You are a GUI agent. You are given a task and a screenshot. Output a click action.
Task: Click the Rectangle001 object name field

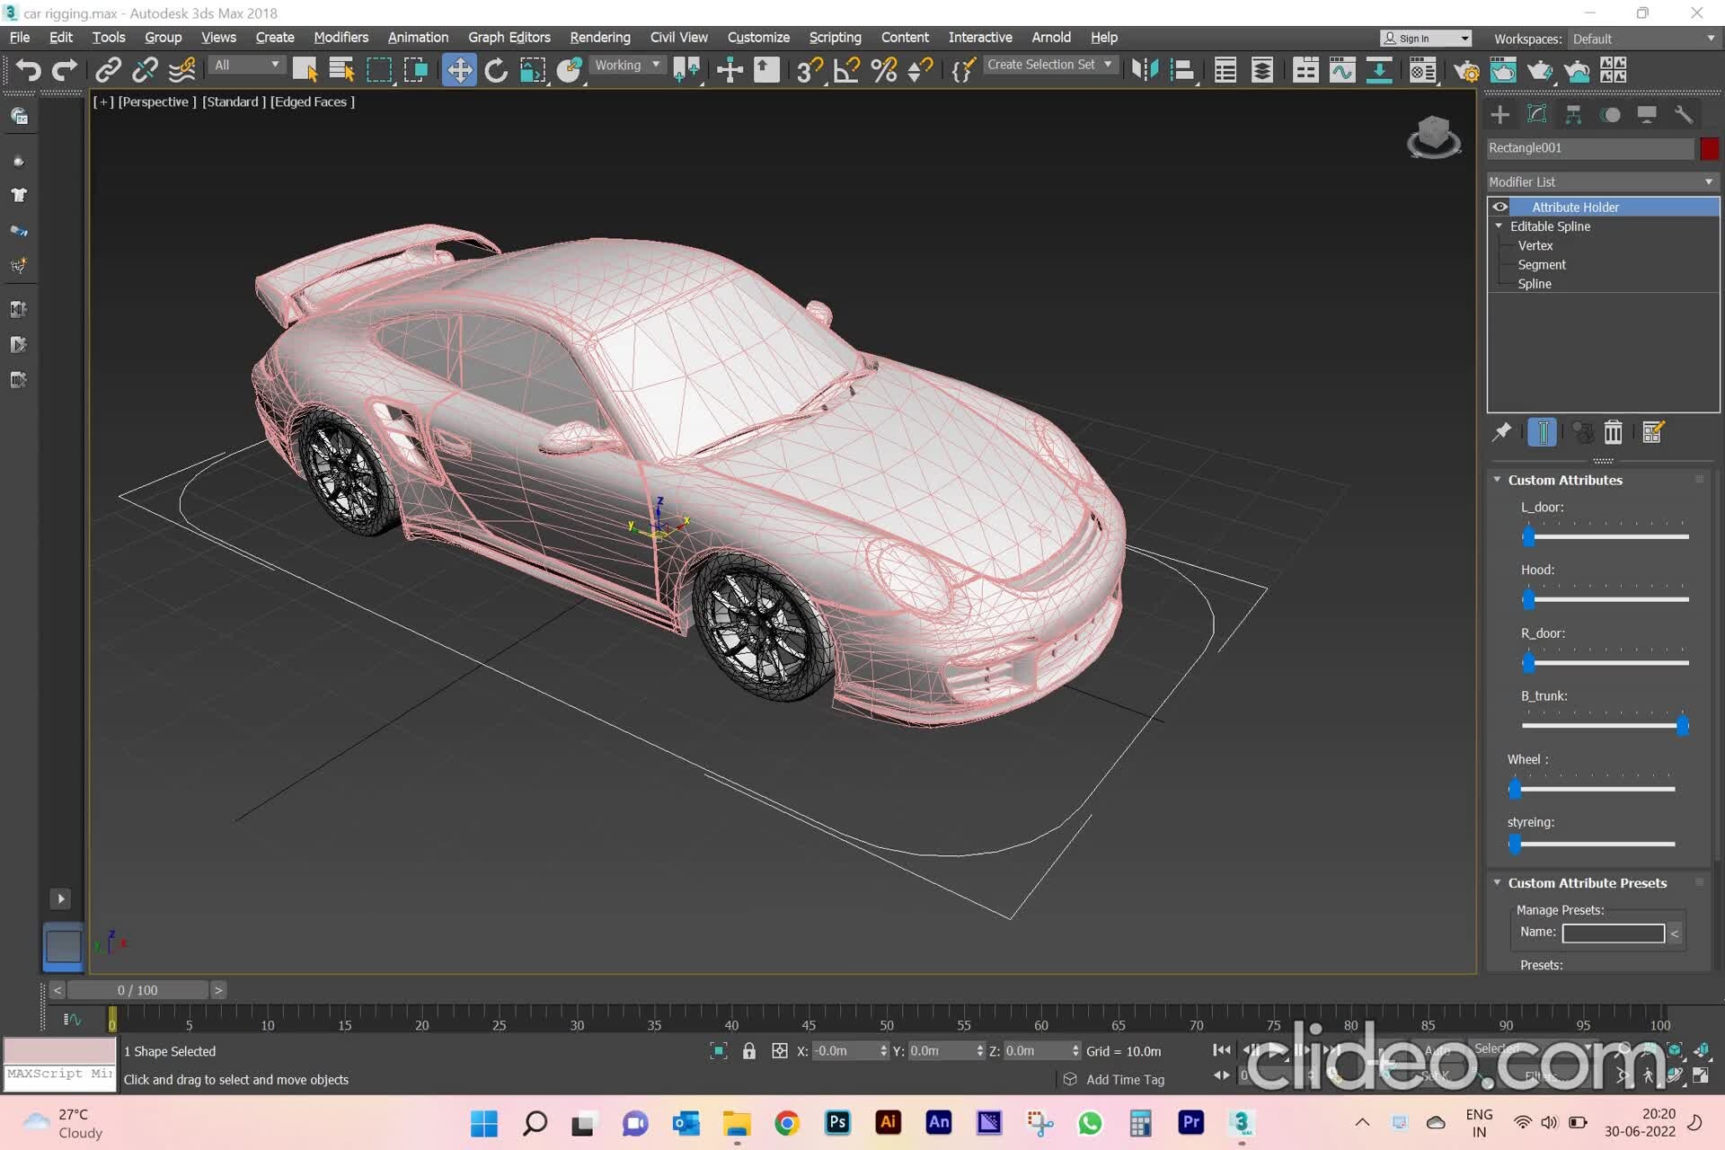coord(1590,147)
